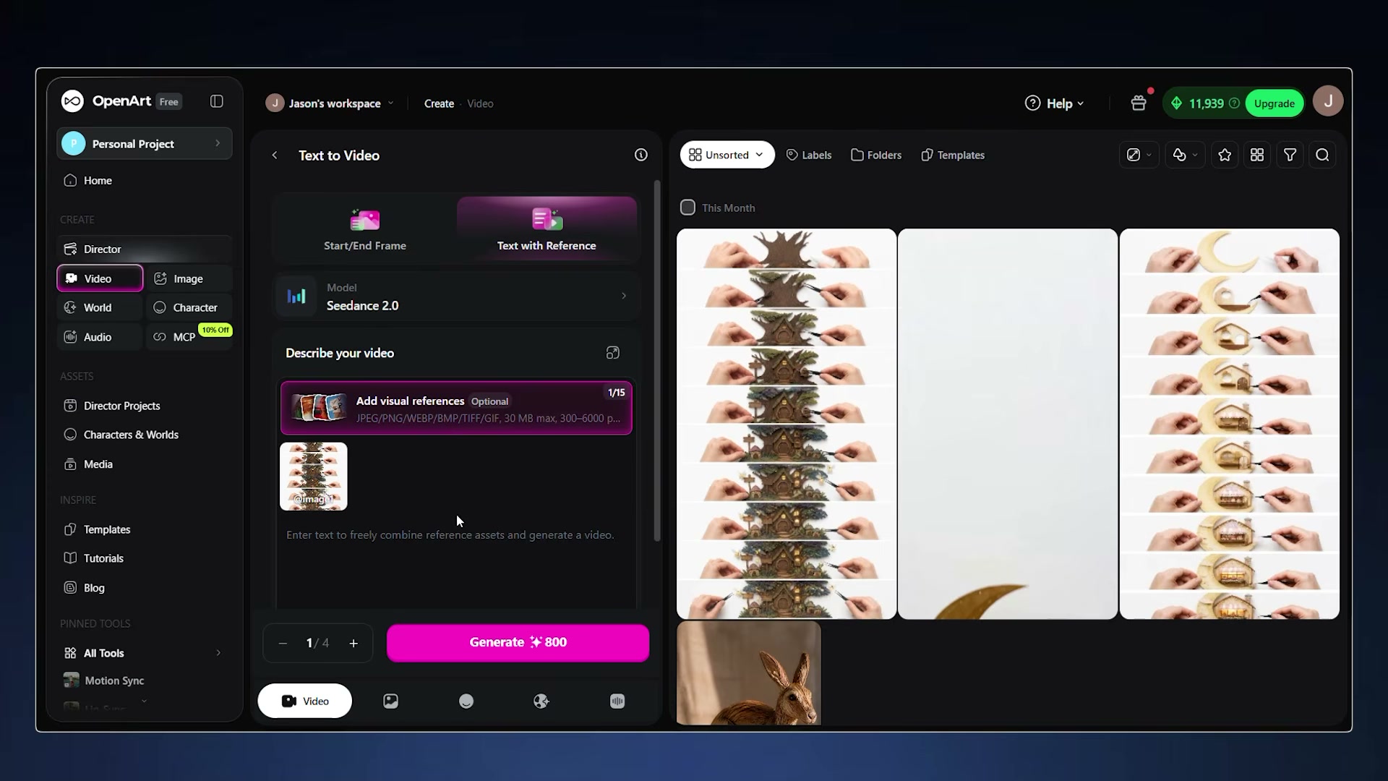This screenshot has height=781, width=1388.
Task: Go back from Text to Video
Action: (275, 155)
